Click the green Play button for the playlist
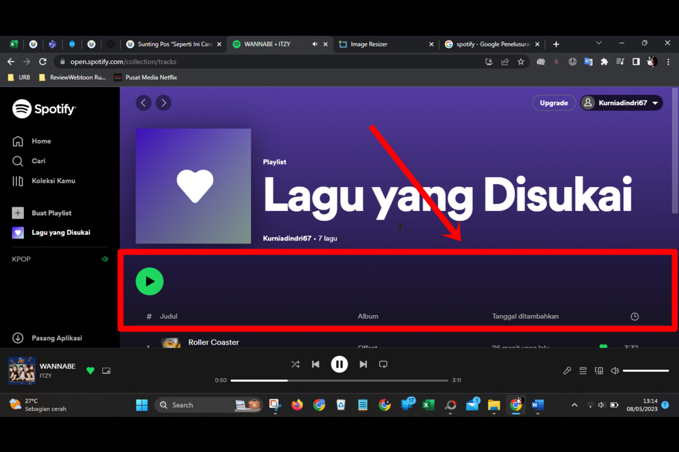The image size is (679, 452). [x=150, y=281]
